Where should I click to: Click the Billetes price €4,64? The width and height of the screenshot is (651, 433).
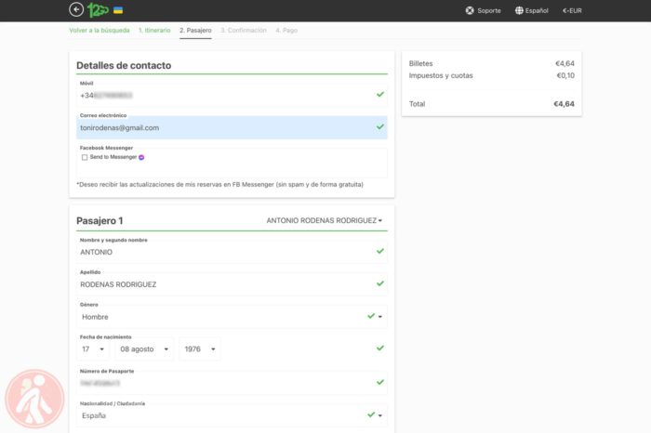(x=565, y=63)
